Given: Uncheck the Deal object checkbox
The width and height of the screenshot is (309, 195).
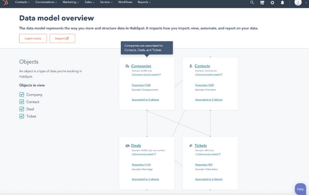Looking at the screenshot, I should click(22, 109).
